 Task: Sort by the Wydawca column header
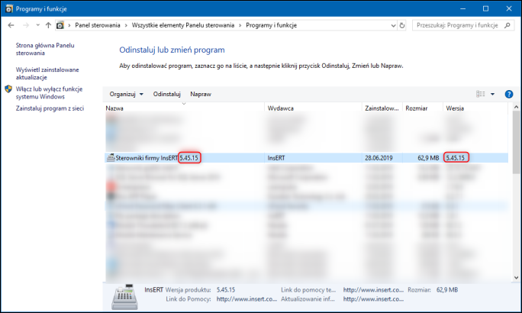314,108
